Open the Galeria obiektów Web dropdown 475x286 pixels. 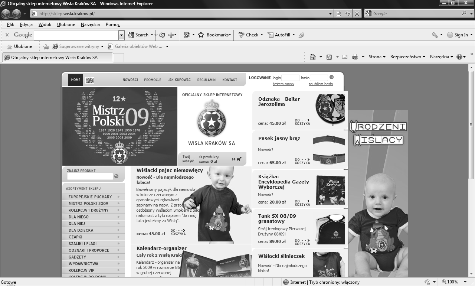point(167,46)
